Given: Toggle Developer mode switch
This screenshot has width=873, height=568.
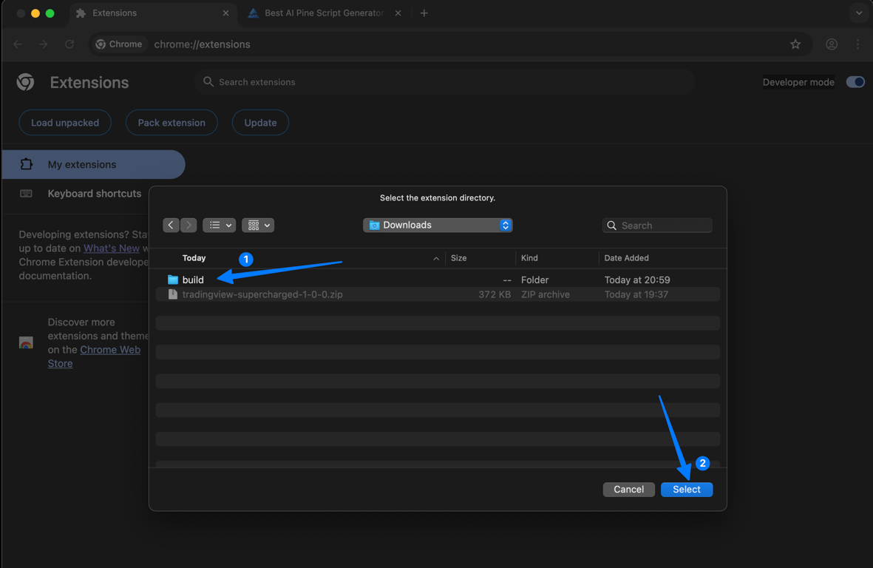Looking at the screenshot, I should 855,82.
